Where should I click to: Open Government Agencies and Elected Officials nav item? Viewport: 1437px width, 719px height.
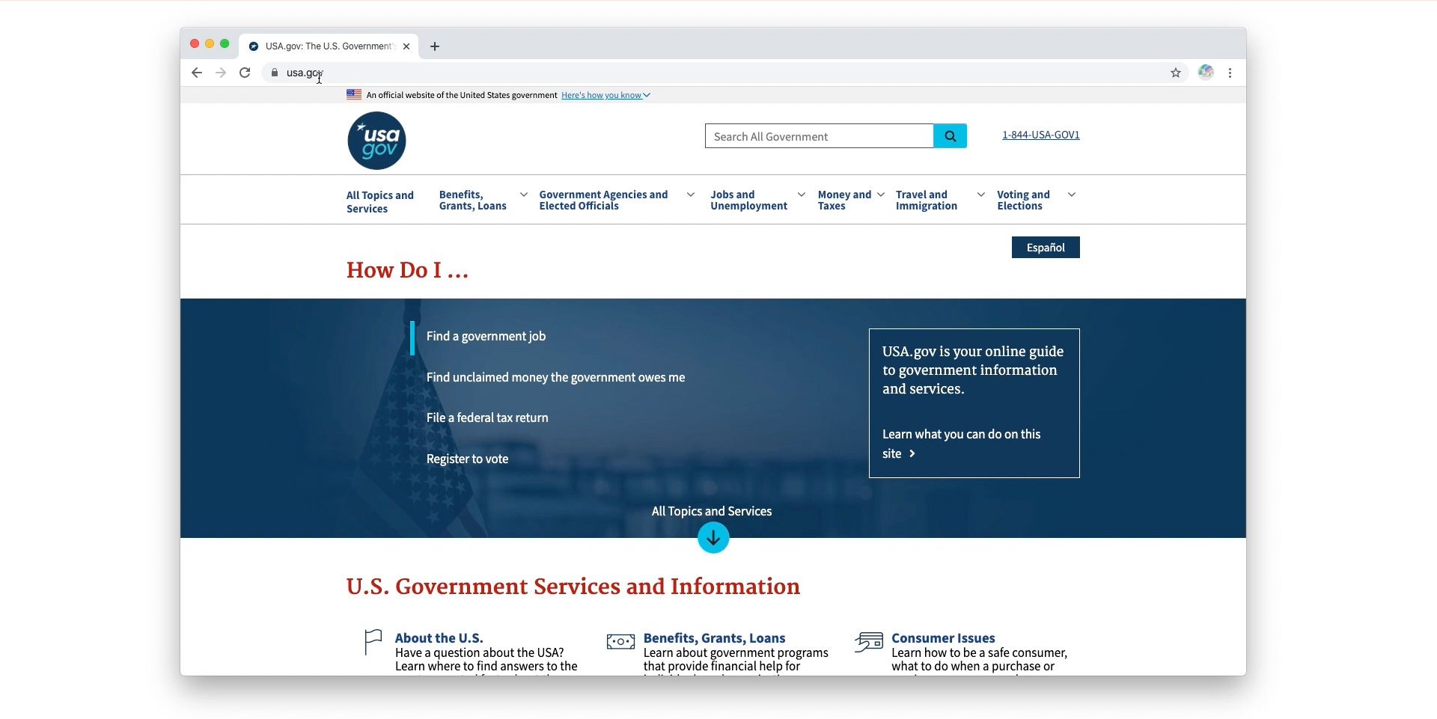click(x=604, y=201)
